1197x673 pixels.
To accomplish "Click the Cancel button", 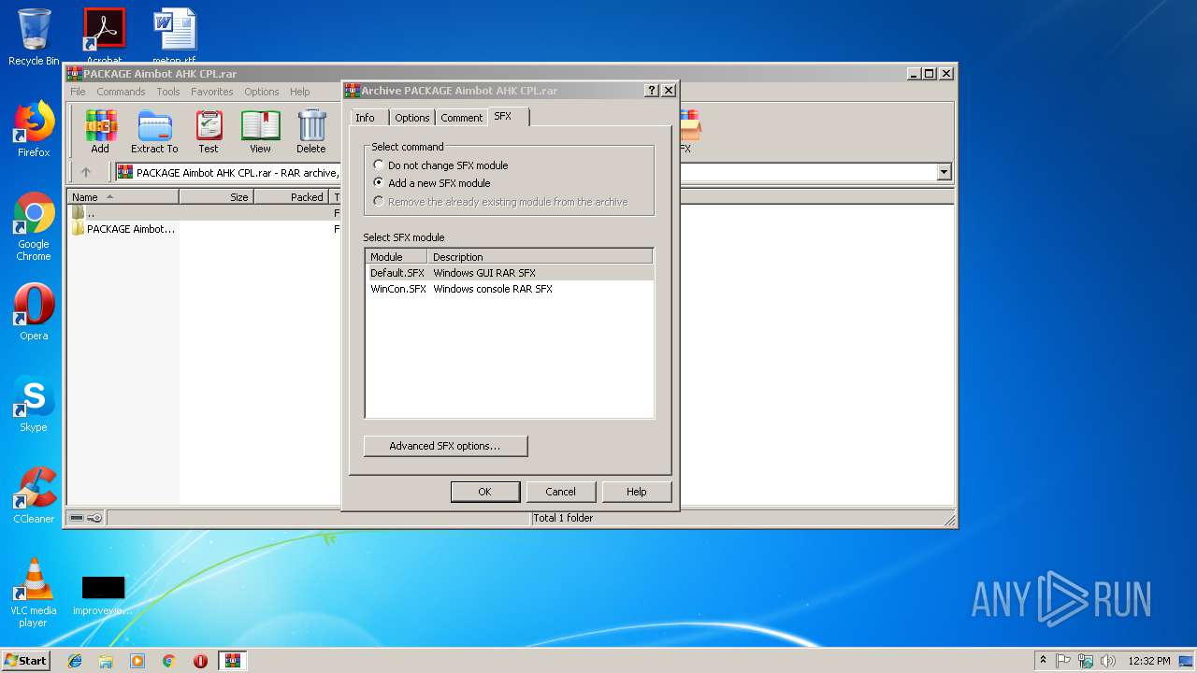I will (x=560, y=492).
